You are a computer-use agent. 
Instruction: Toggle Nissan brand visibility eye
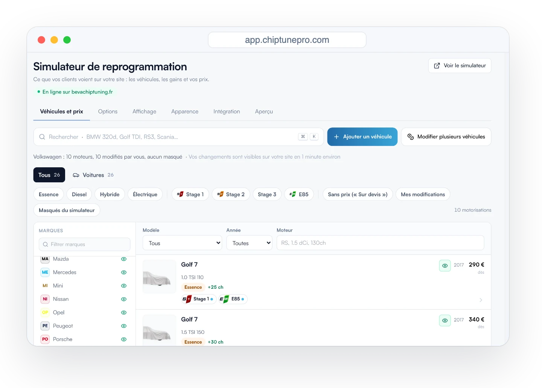[x=124, y=299]
